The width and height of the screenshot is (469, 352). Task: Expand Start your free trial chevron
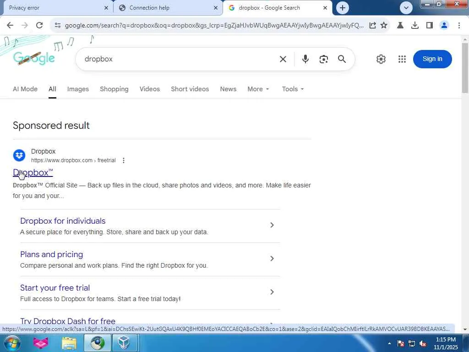272,292
